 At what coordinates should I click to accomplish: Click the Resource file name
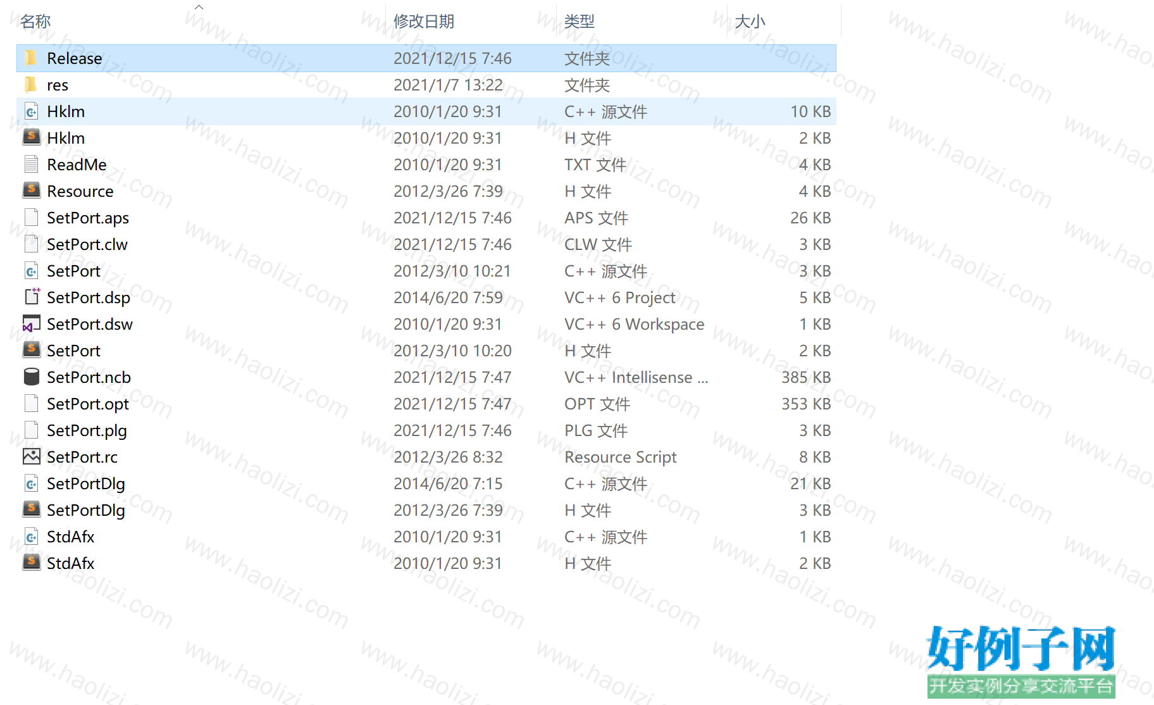pos(80,191)
